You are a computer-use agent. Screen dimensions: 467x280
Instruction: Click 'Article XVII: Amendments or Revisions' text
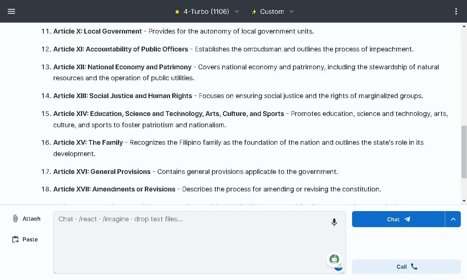click(x=114, y=189)
